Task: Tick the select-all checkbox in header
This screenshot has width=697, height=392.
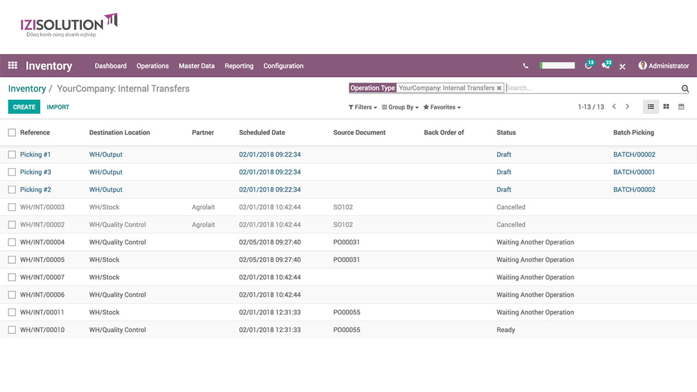Action: tap(12, 132)
